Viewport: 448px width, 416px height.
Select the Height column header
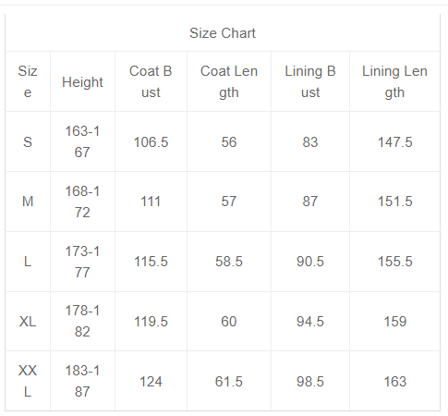click(82, 82)
